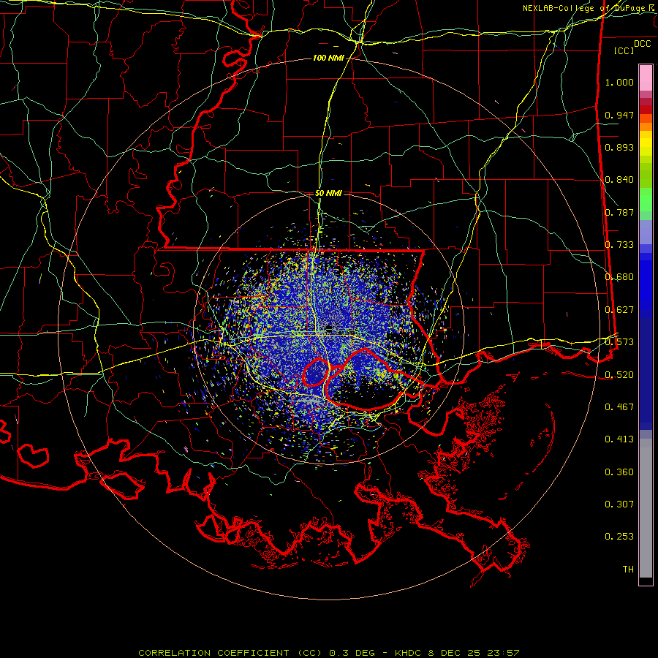The width and height of the screenshot is (658, 658).
Task: Click the 0.307 legend value
Action: point(619,504)
